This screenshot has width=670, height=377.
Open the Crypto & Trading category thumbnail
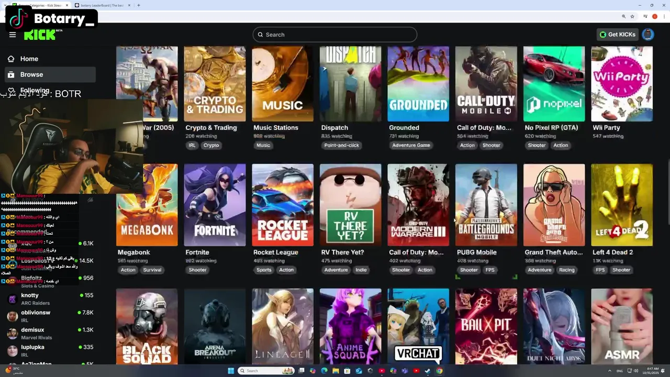click(x=215, y=84)
